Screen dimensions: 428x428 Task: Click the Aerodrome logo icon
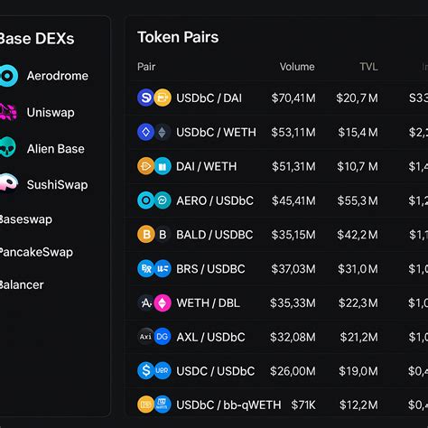[8, 76]
